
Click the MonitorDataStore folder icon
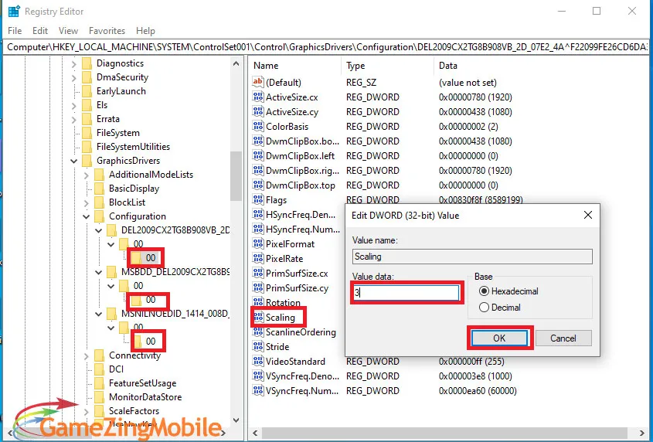[x=99, y=397]
